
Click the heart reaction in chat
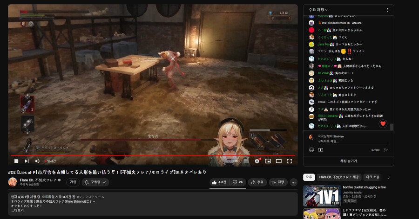pos(383,123)
